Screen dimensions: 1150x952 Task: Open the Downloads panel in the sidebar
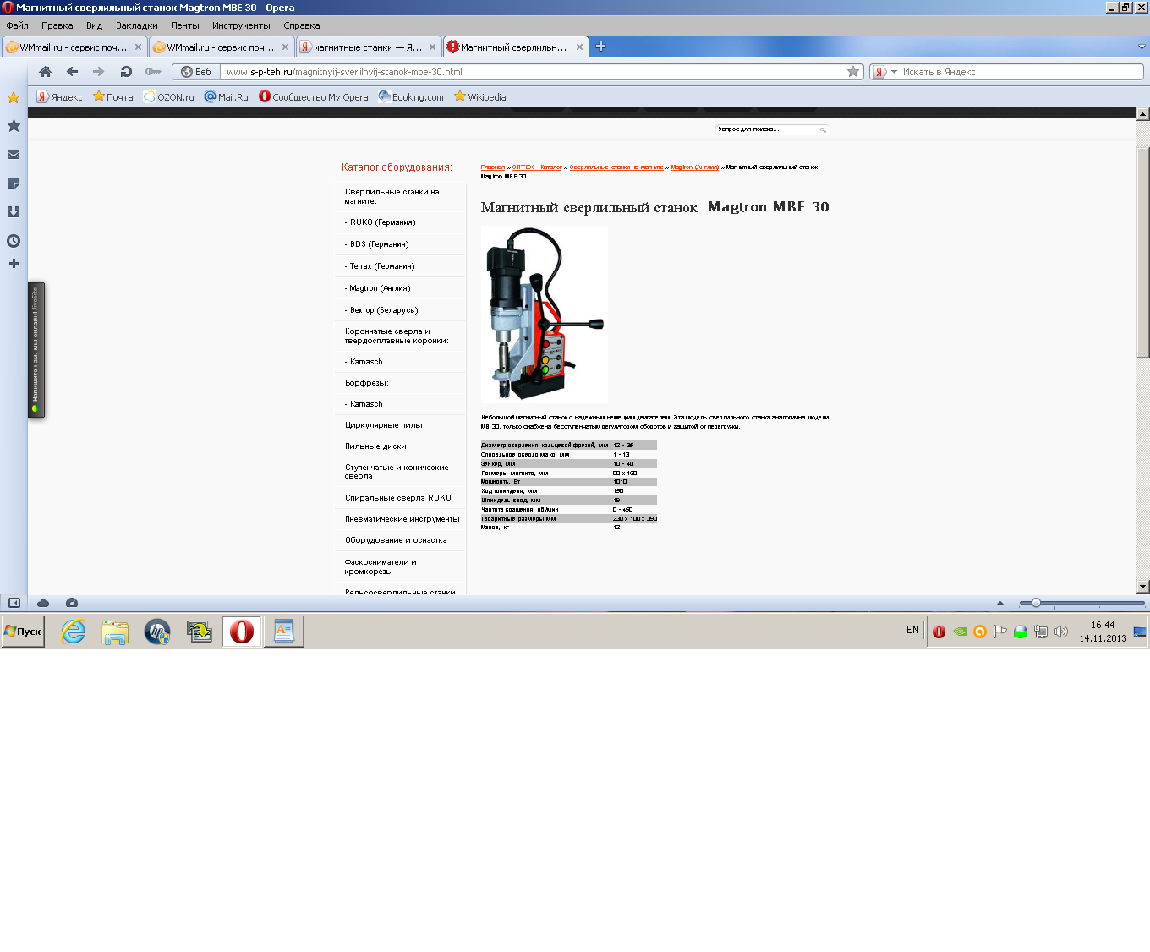point(14,212)
